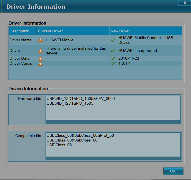
Task: Click the green checkmark next to 1.0.1.4
Action: 113,63
